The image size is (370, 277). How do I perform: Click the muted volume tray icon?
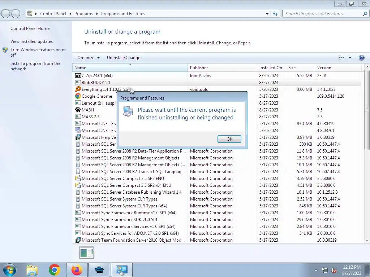coord(334,271)
